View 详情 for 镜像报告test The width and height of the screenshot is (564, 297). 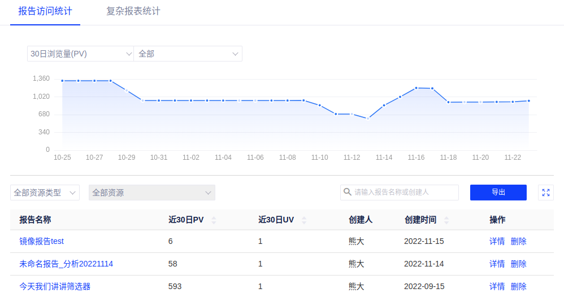[x=497, y=241]
